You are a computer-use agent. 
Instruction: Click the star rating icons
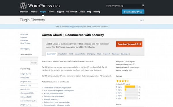pos(123,81)
